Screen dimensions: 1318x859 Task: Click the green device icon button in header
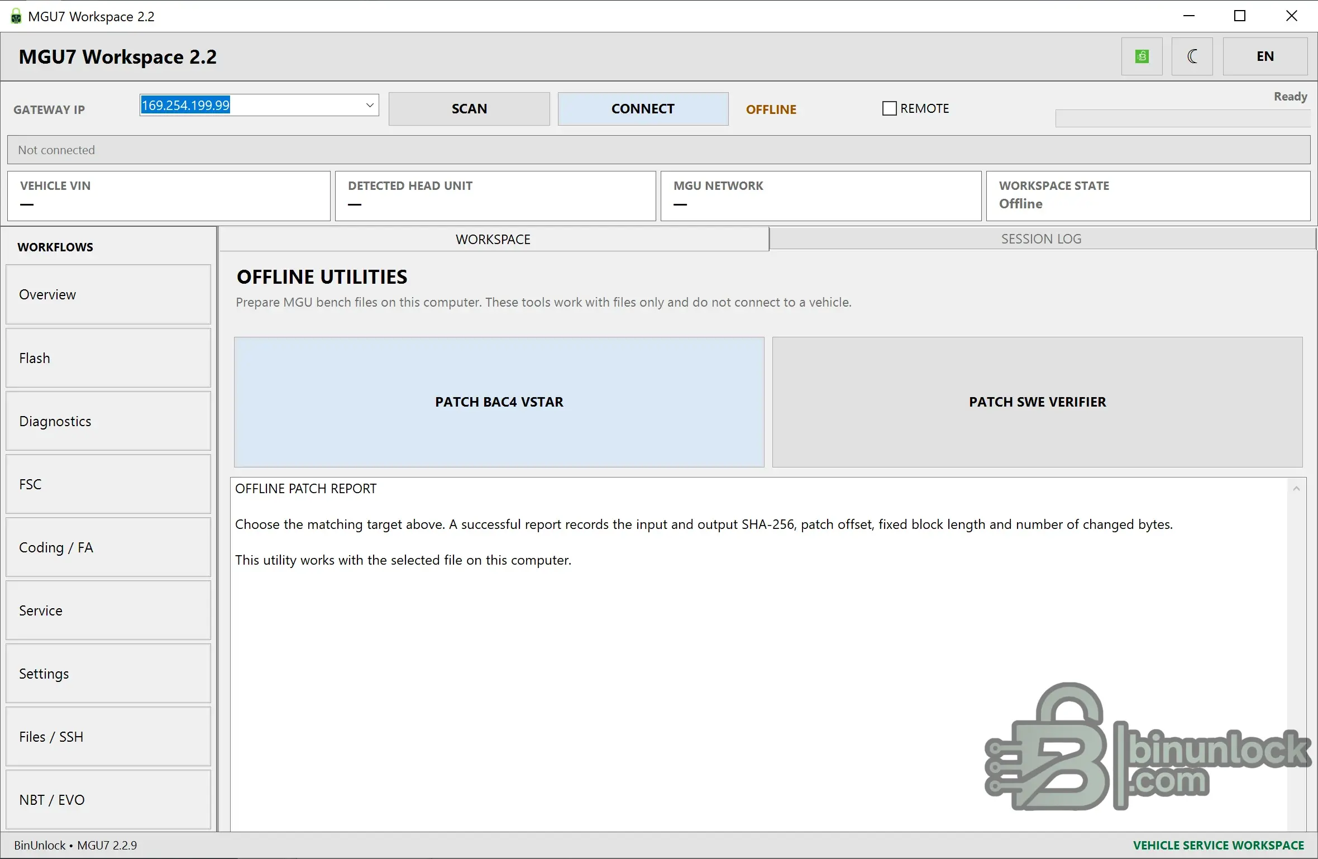1142,56
